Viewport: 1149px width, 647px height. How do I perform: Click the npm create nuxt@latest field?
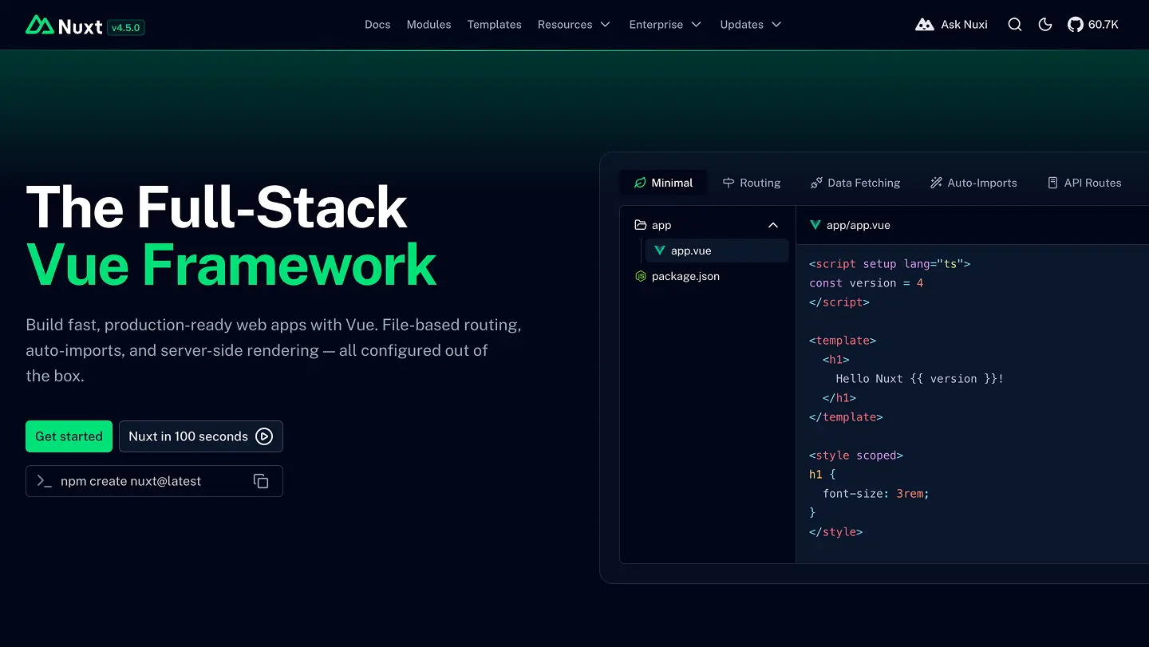tap(154, 481)
